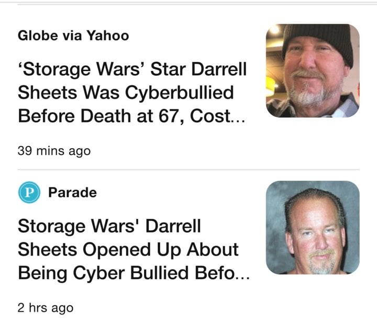377x335 pixels.
Task: Open thumbnail of man with slicked-back hair
Action: click(313, 228)
